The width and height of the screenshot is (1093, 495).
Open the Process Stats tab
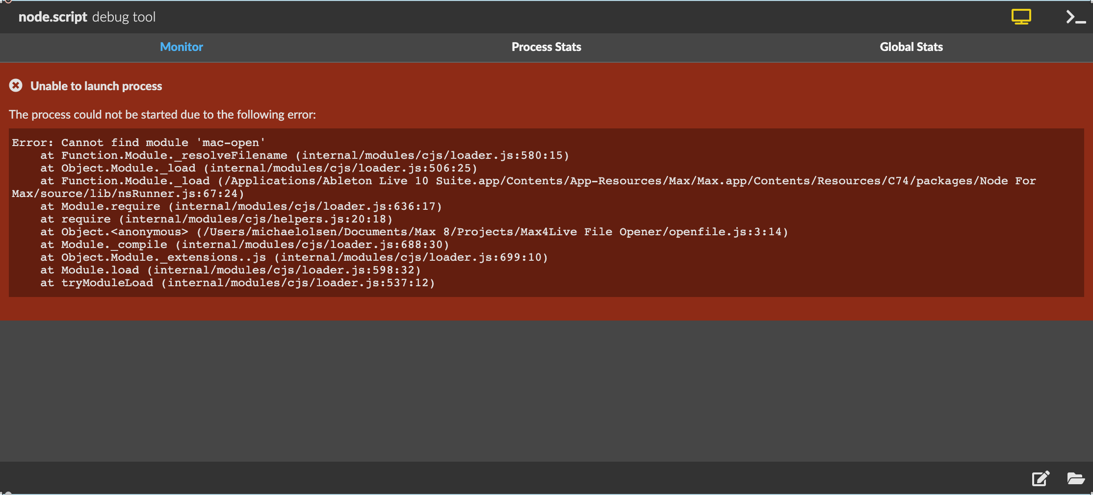546,47
